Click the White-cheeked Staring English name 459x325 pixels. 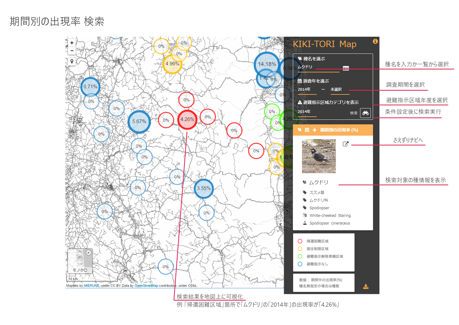pos(330,215)
